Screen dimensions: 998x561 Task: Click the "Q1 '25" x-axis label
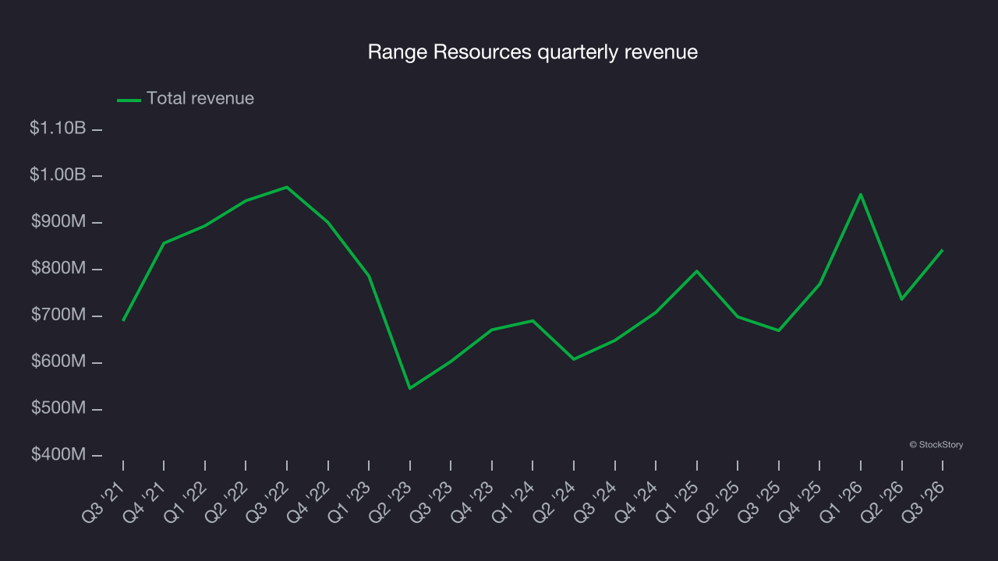click(x=678, y=503)
